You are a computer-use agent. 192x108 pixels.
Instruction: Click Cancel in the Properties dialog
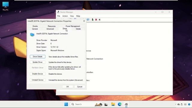(x=80, y=87)
